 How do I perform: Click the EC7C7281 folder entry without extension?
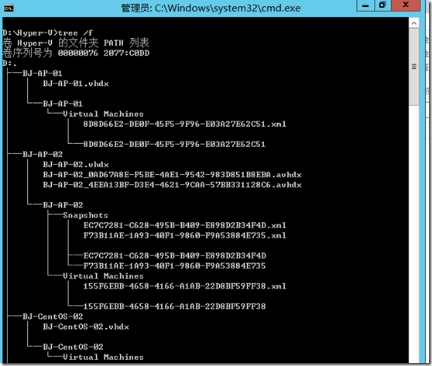click(x=175, y=255)
